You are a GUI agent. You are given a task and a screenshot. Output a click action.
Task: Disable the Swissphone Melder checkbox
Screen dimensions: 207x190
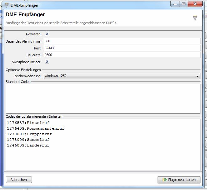(x=47, y=62)
